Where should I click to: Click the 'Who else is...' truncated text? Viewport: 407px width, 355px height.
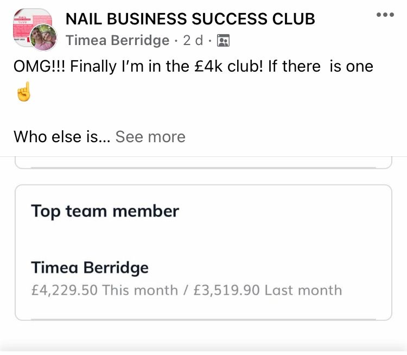61,136
